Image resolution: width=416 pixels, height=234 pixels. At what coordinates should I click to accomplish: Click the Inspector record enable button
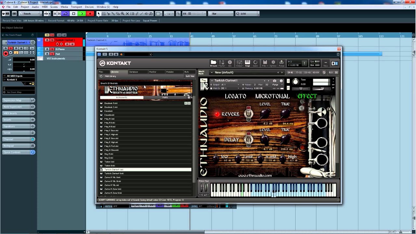(x=6, y=54)
